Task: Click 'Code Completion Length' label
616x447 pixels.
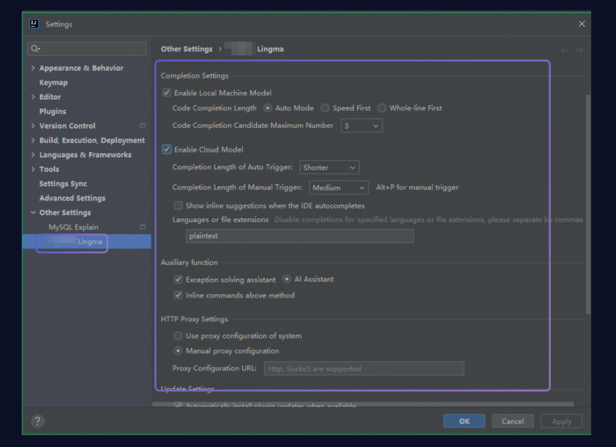Action: (x=214, y=108)
